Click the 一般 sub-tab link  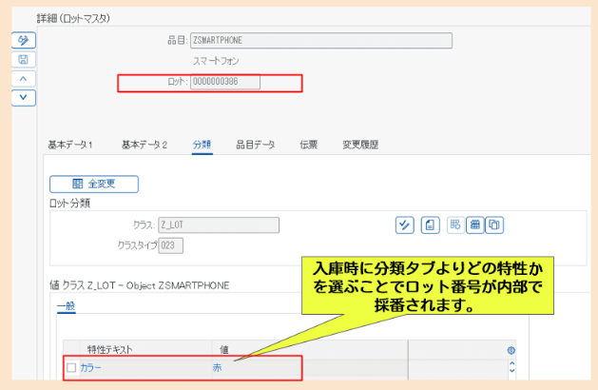click(66, 305)
